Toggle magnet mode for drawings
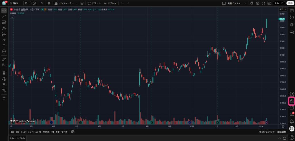The width and height of the screenshot is (295, 141). (x=4, y=73)
